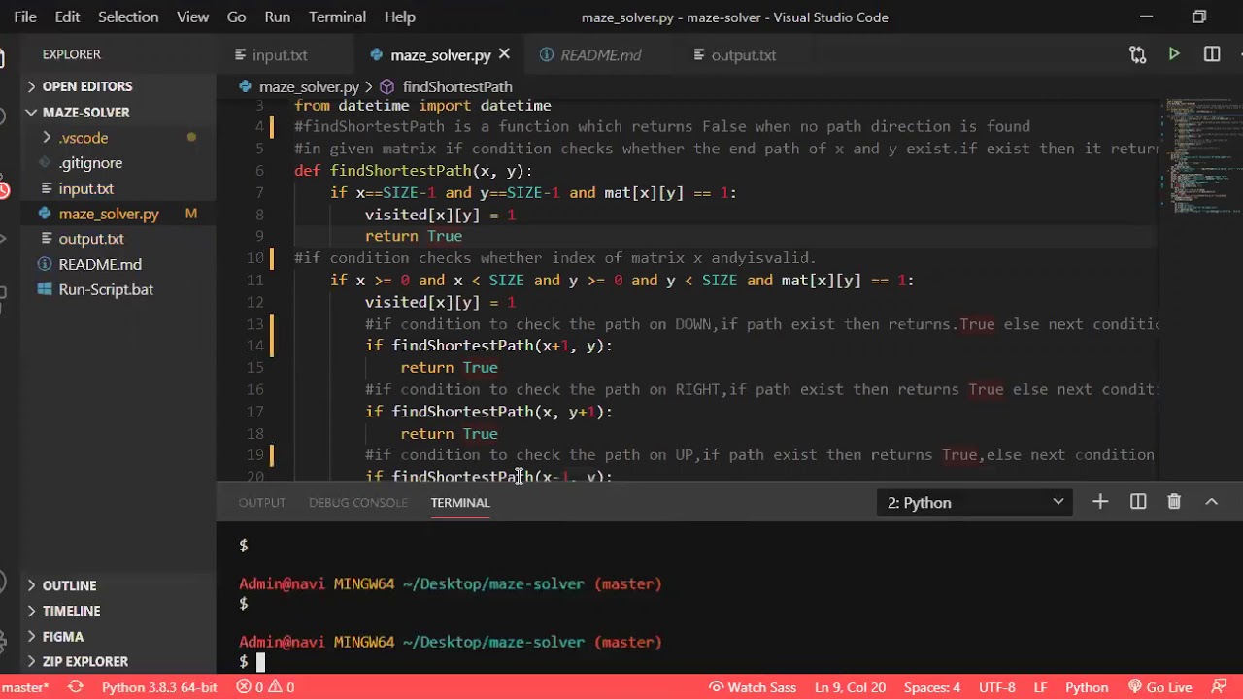Open the File menu
The width and height of the screenshot is (1243, 699).
click(x=25, y=17)
